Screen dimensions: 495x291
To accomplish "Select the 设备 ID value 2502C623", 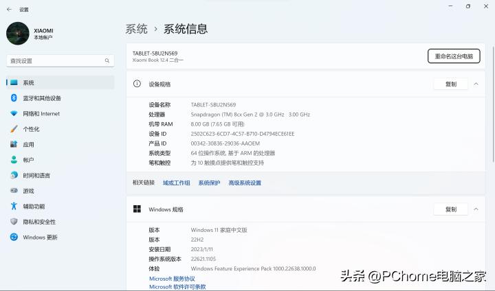I will point(243,134).
